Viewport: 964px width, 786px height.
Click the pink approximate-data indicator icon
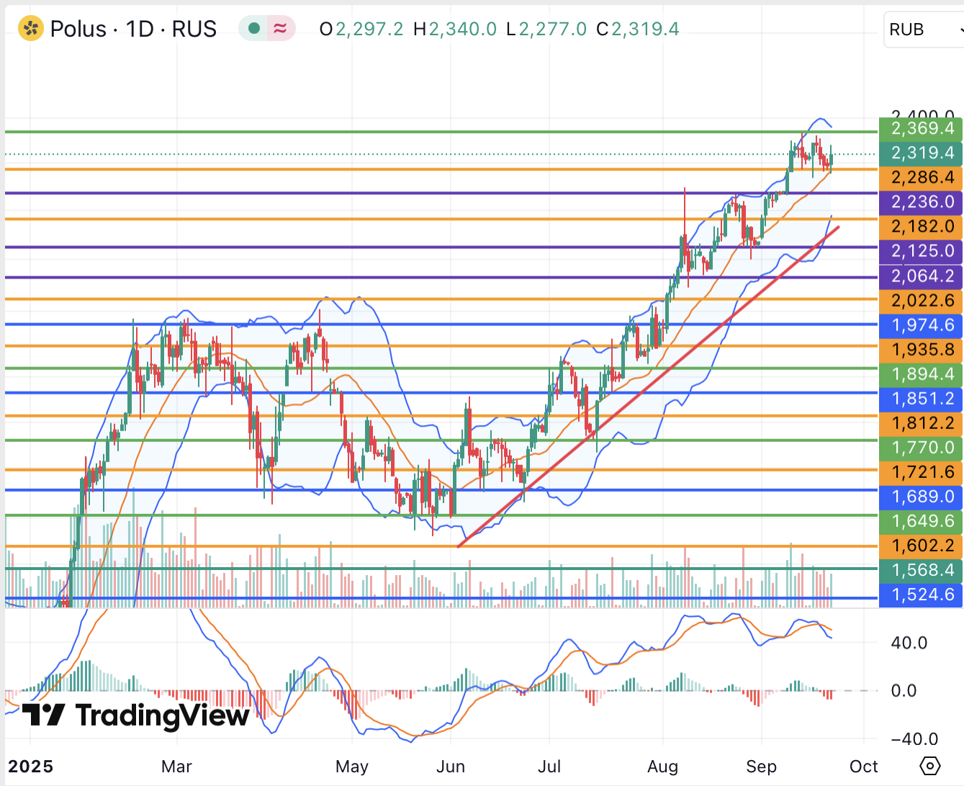pos(280,29)
